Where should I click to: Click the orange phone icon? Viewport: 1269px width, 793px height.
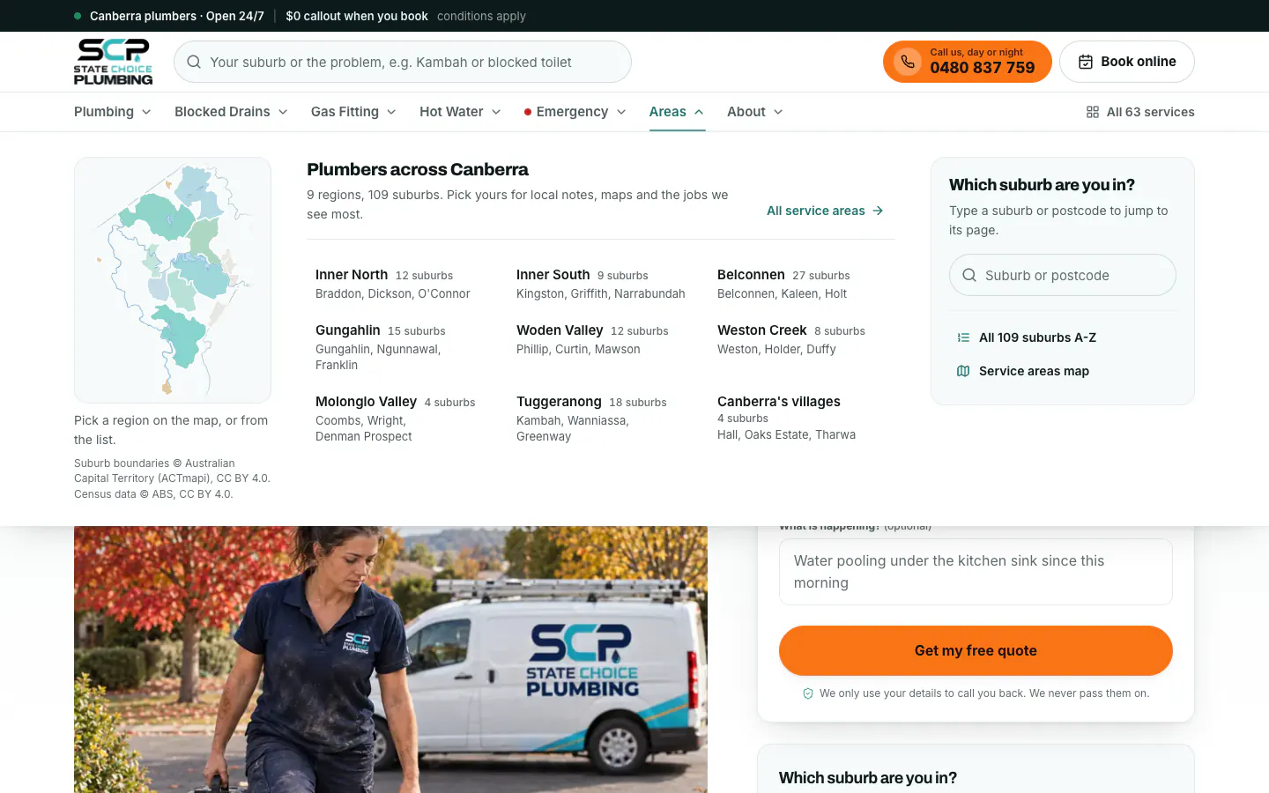908,62
